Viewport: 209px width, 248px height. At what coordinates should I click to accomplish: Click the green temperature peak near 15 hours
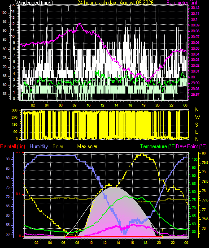click(x=126, y=196)
